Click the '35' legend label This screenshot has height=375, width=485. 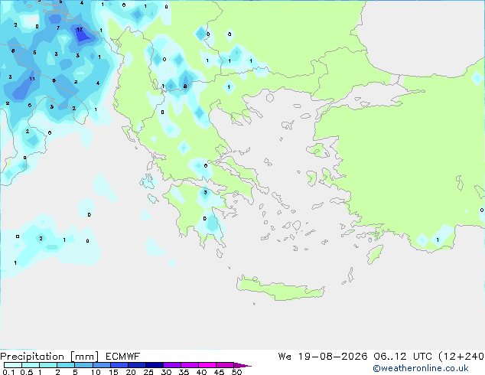pos(184,372)
